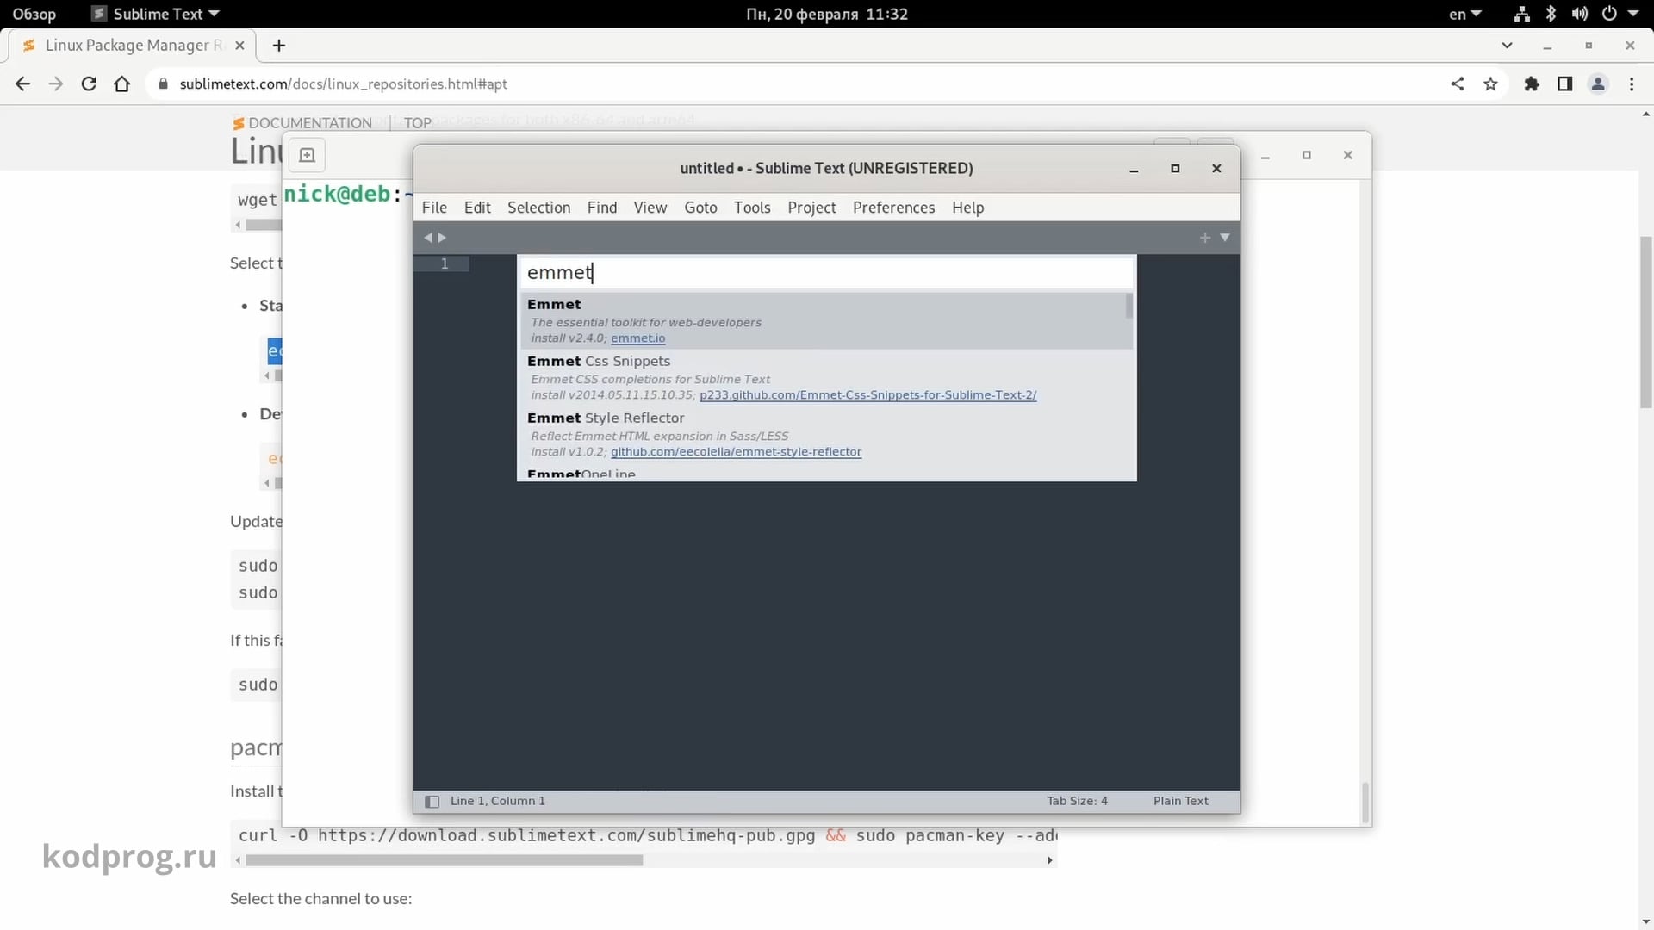This screenshot has height=930, width=1654.
Task: Open the Goto menu
Action: (x=700, y=208)
